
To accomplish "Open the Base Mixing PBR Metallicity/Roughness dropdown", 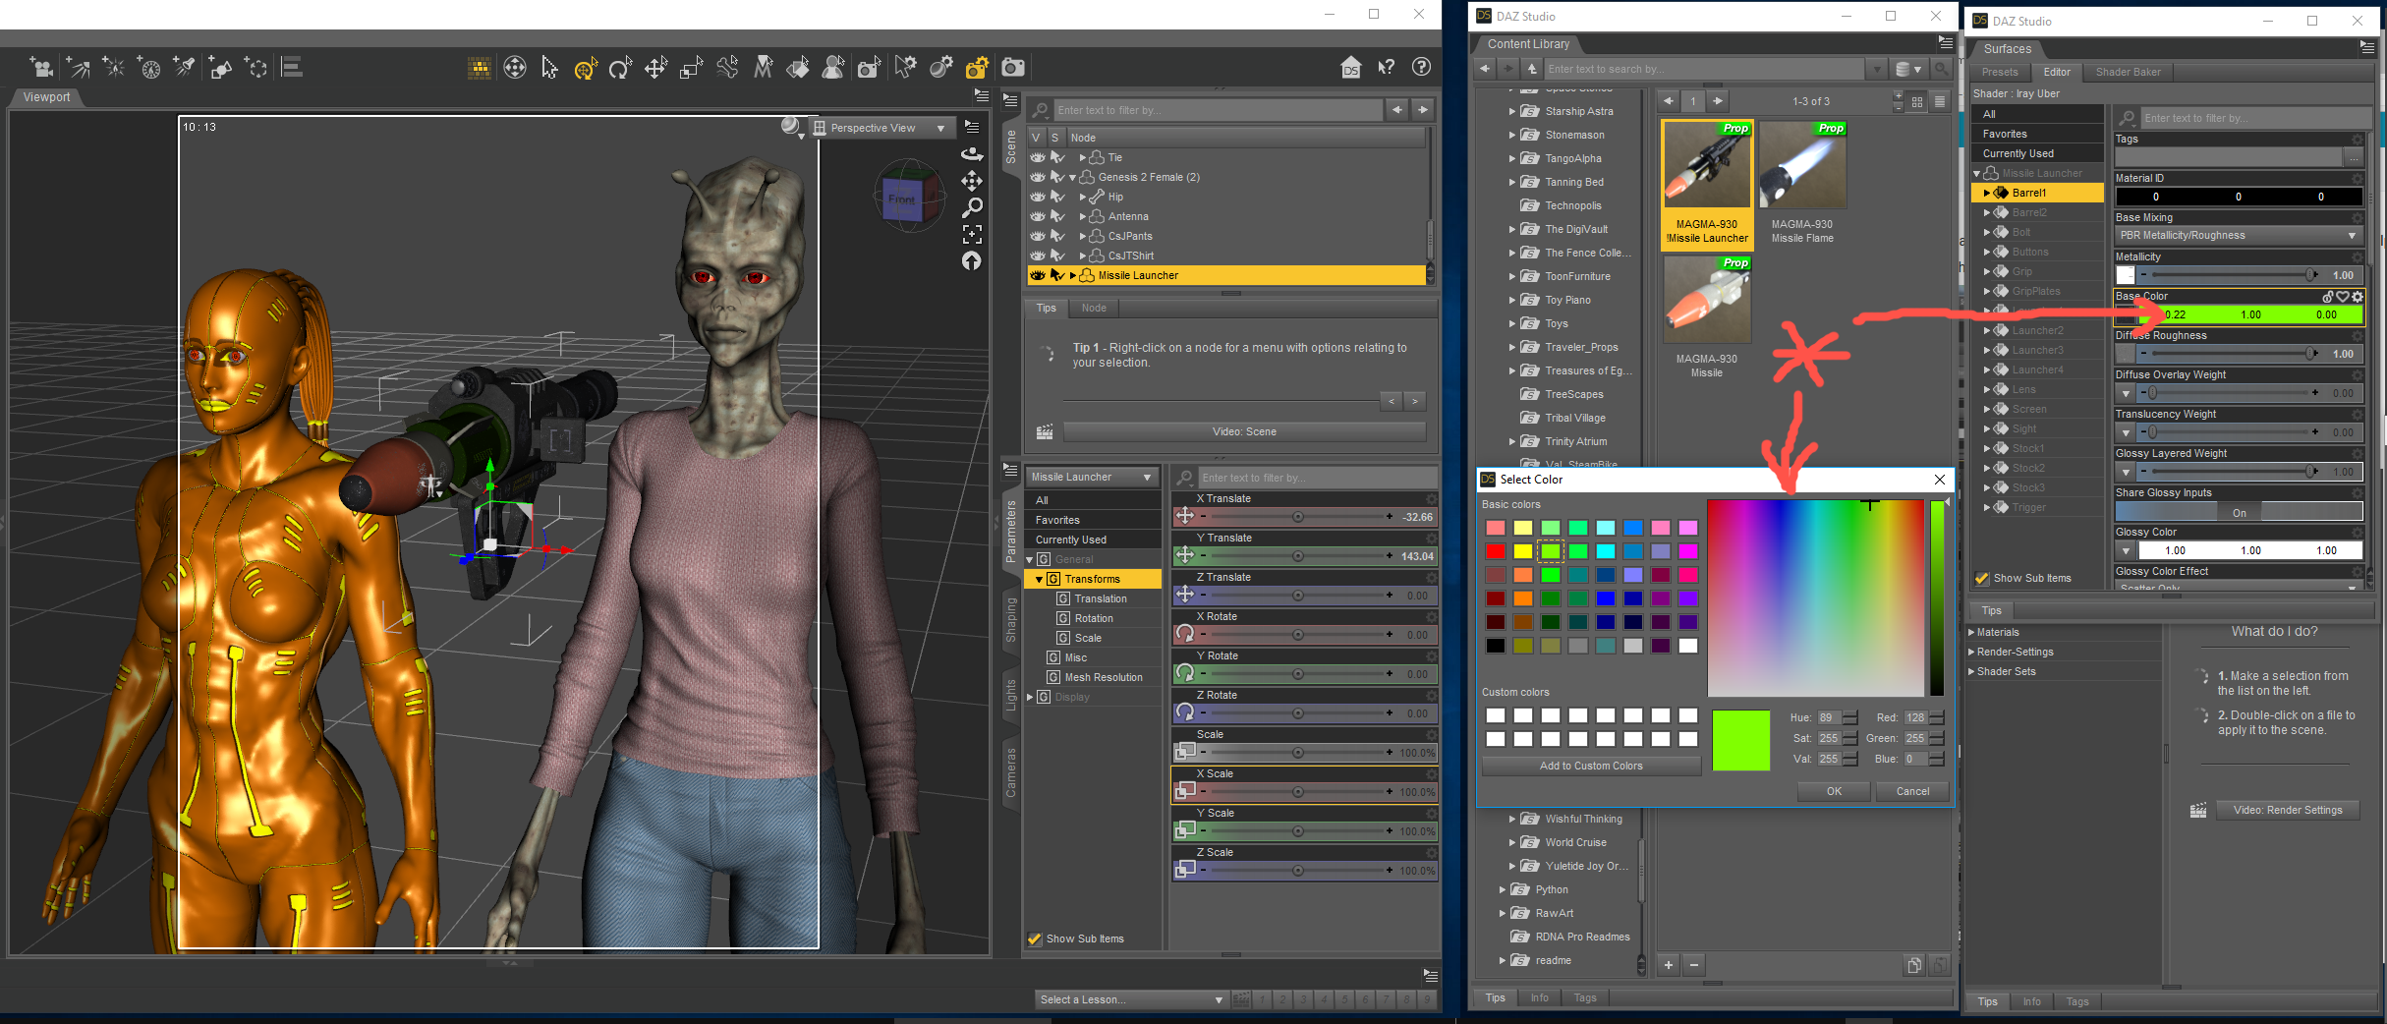I will [2238, 236].
